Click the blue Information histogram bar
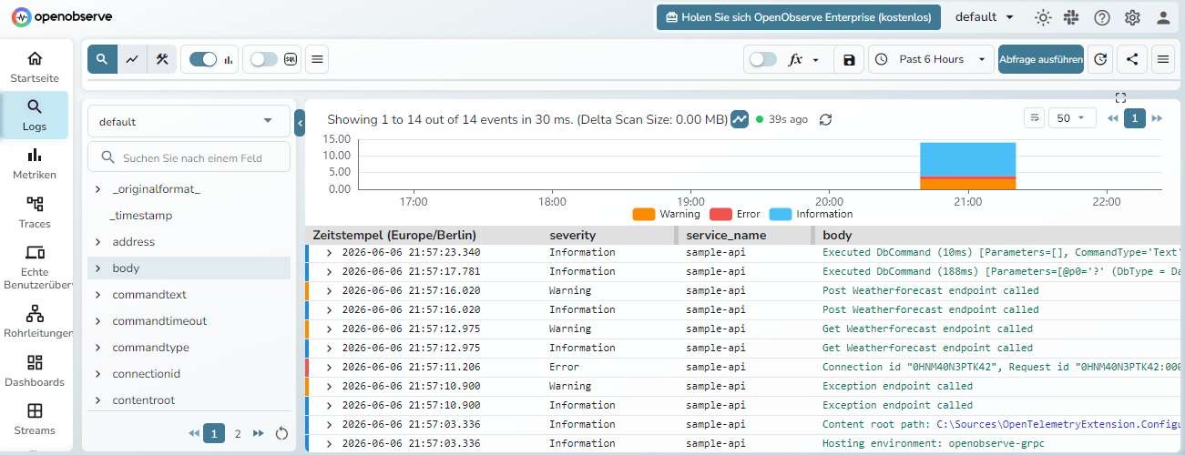1185x455 pixels. click(967, 159)
